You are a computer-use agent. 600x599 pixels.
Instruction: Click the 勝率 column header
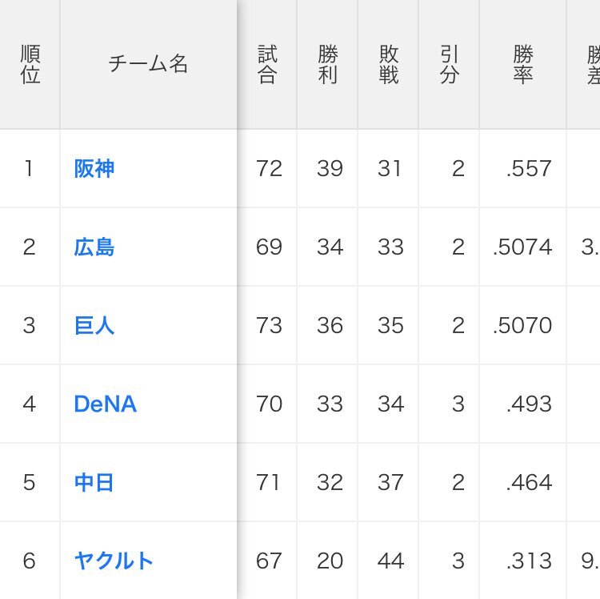(x=523, y=64)
